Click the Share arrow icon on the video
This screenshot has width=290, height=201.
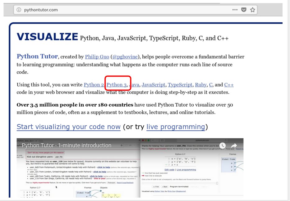click(x=233, y=145)
